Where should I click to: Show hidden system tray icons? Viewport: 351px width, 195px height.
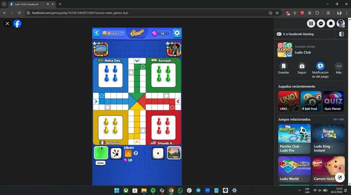299,190
